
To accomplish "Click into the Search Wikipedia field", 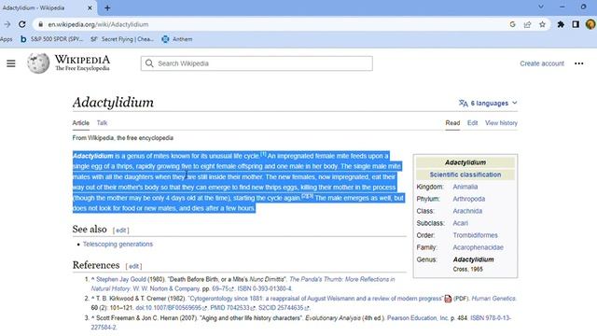I will [x=257, y=63].
